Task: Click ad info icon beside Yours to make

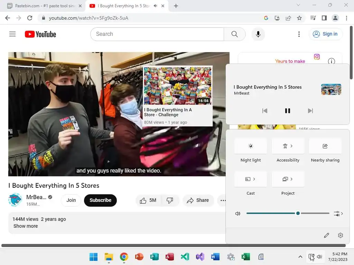Action: pos(331,61)
